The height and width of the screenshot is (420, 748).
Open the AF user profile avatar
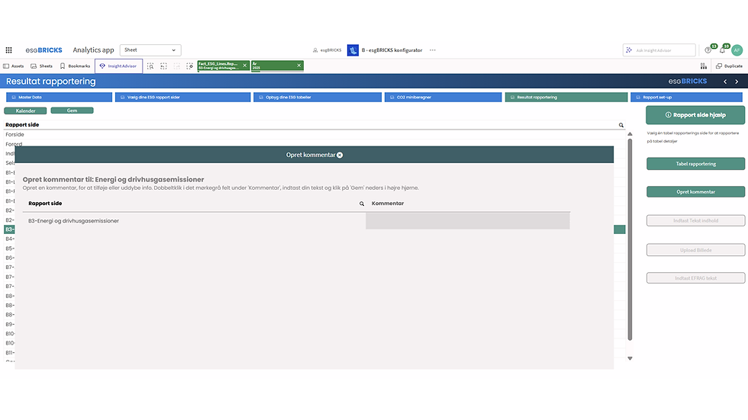point(737,50)
